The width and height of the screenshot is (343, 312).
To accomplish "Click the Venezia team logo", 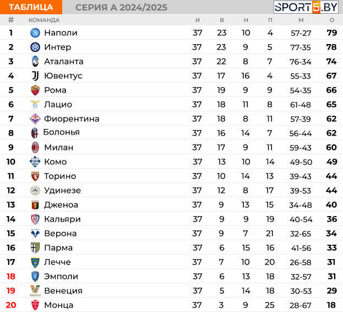I will coord(35,291).
